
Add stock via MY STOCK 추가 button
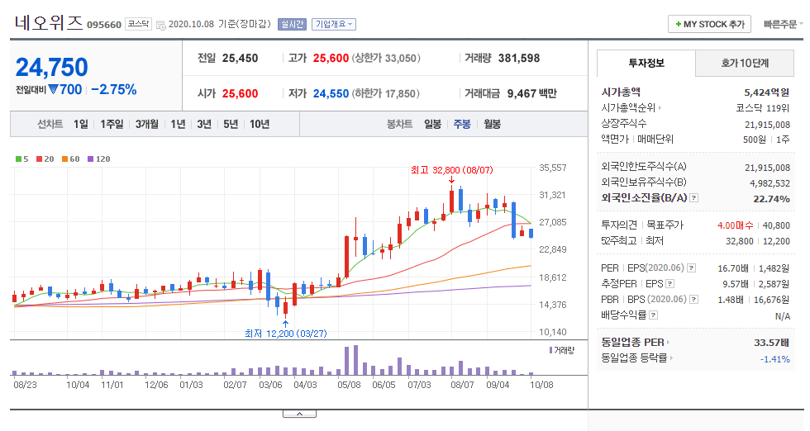point(709,24)
